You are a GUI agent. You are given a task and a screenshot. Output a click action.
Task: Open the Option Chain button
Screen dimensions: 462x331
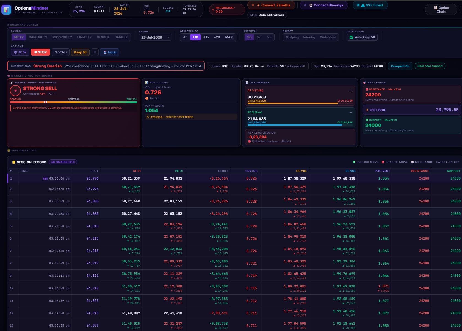tap(441, 10)
